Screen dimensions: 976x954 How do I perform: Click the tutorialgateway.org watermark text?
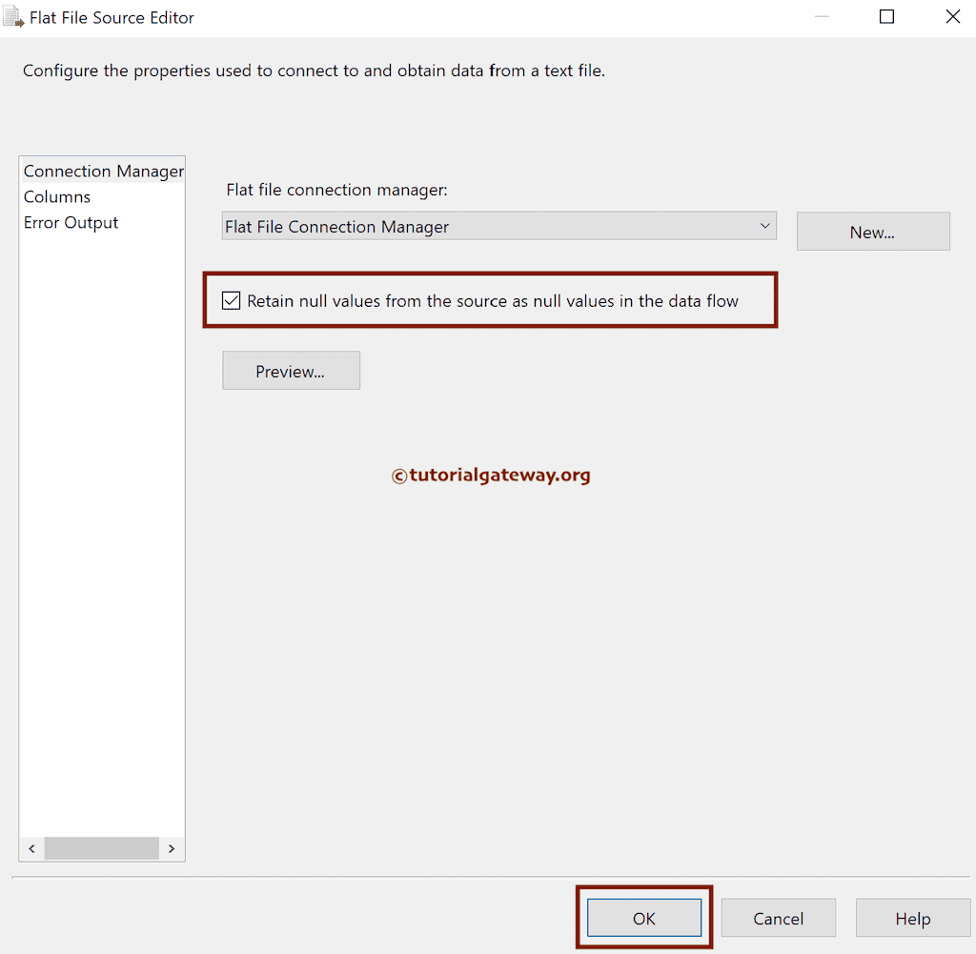(491, 475)
